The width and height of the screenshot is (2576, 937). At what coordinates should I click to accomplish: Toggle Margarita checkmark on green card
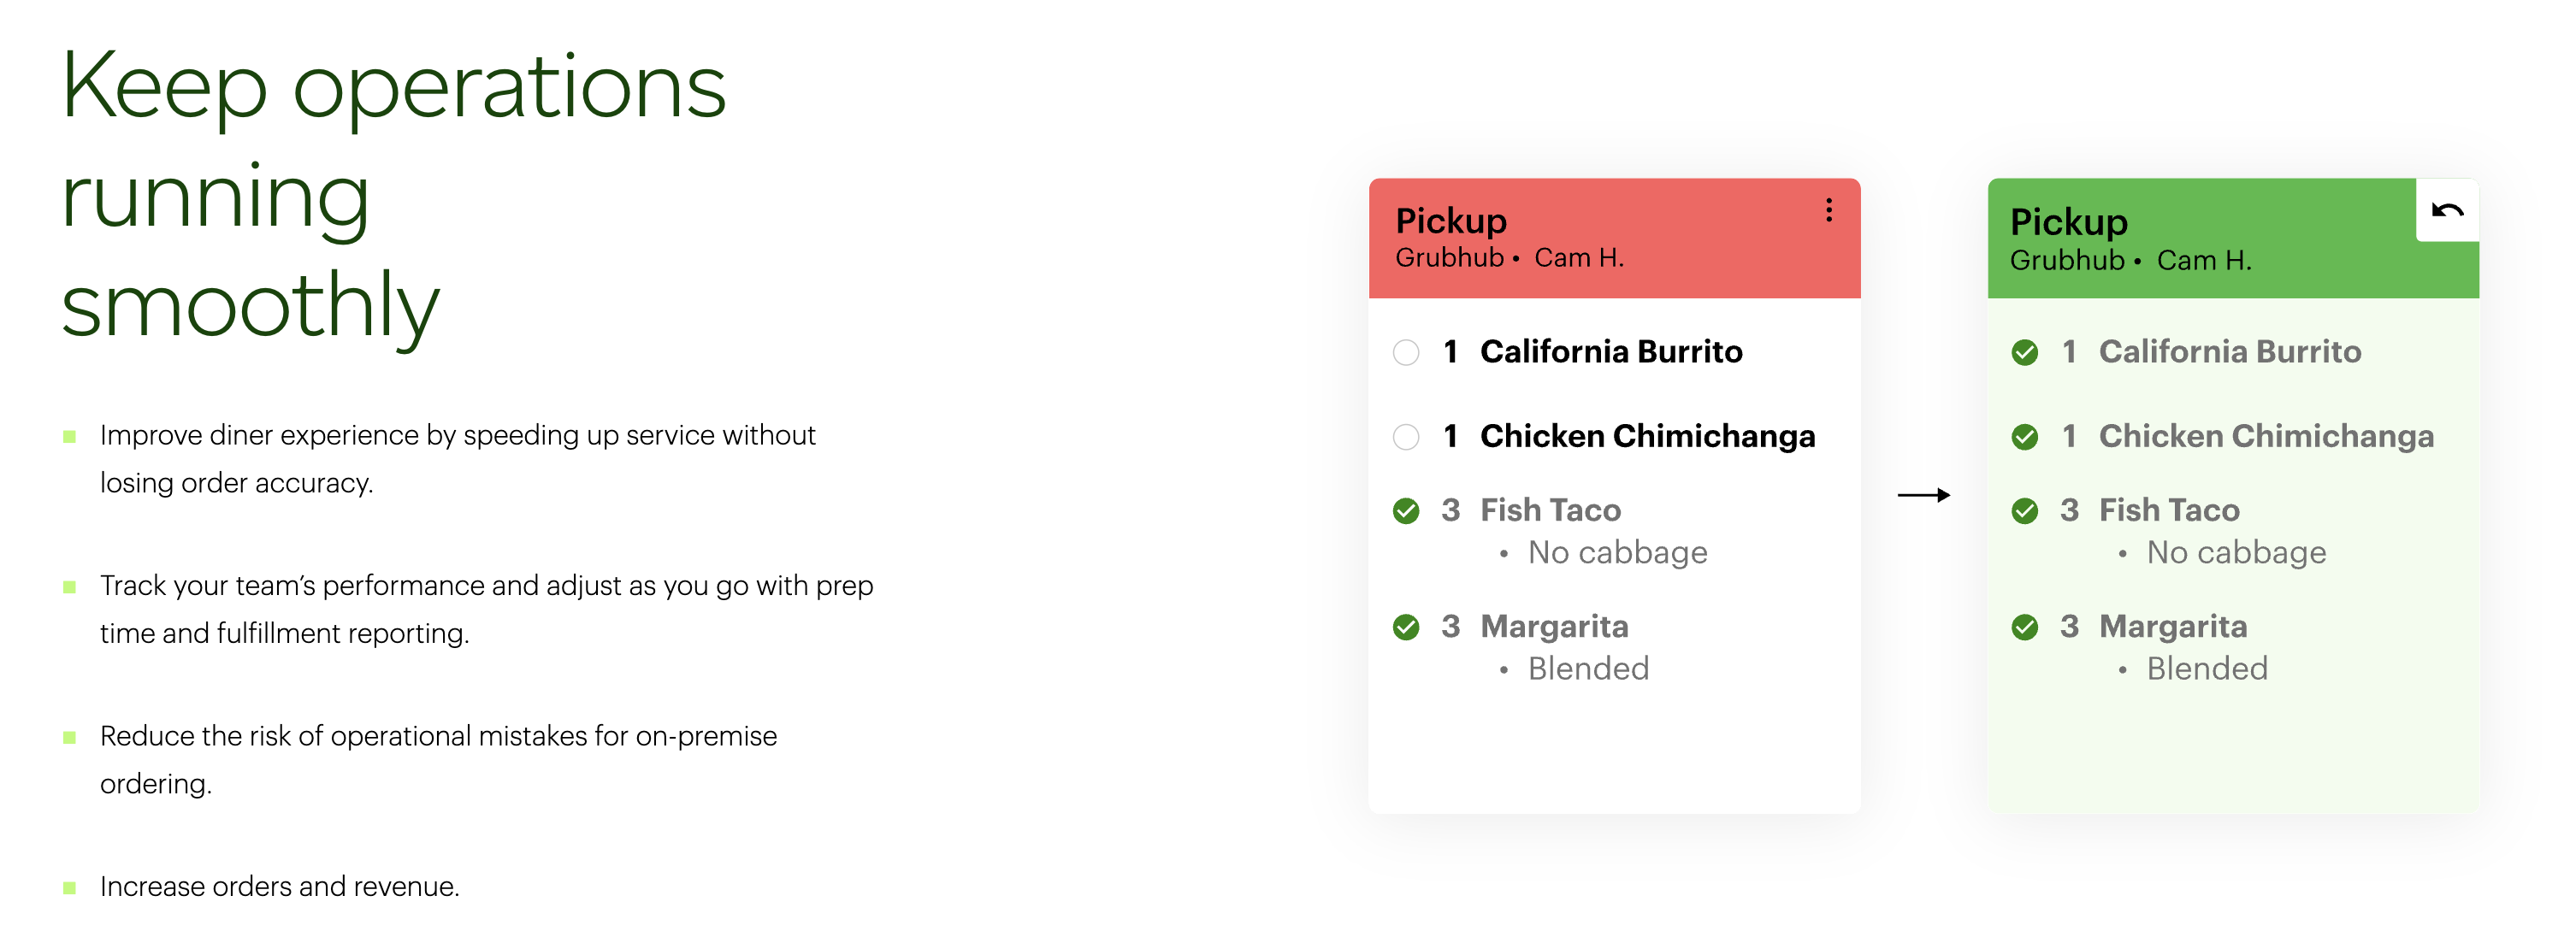coord(2024,627)
